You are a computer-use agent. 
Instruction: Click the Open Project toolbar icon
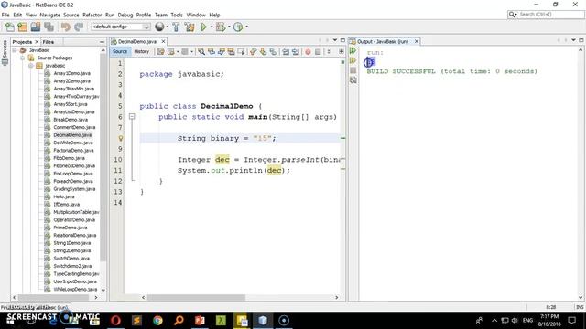pyautogui.click(x=36, y=27)
